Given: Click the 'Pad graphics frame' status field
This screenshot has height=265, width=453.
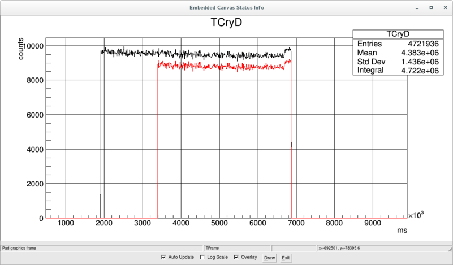Looking at the screenshot, I should (x=102, y=247).
